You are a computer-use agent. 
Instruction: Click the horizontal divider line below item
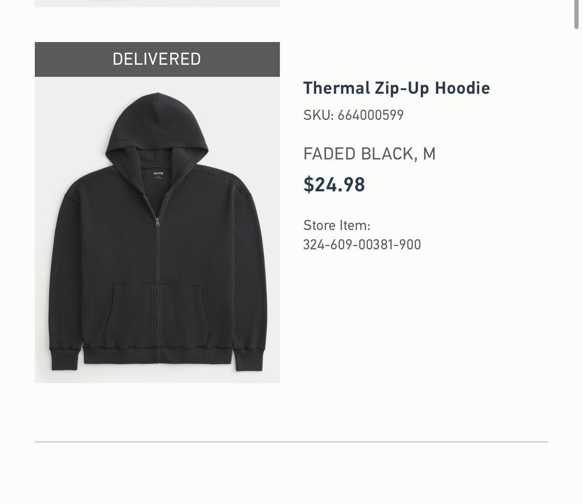[291, 442]
